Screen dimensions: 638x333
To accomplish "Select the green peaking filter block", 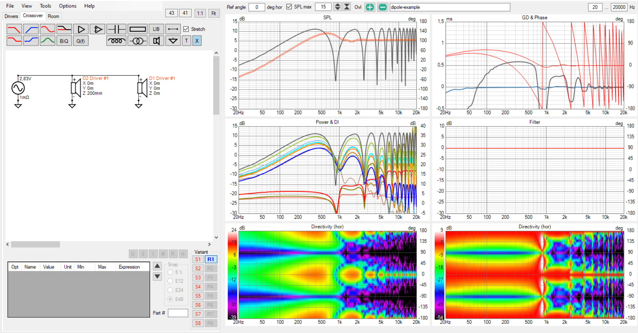I will point(48,41).
